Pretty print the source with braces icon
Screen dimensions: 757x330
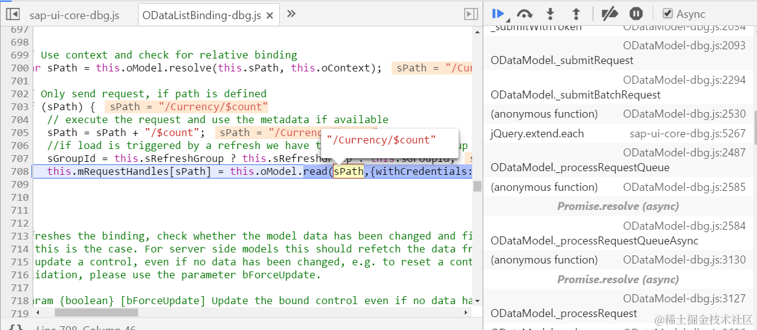(16, 327)
